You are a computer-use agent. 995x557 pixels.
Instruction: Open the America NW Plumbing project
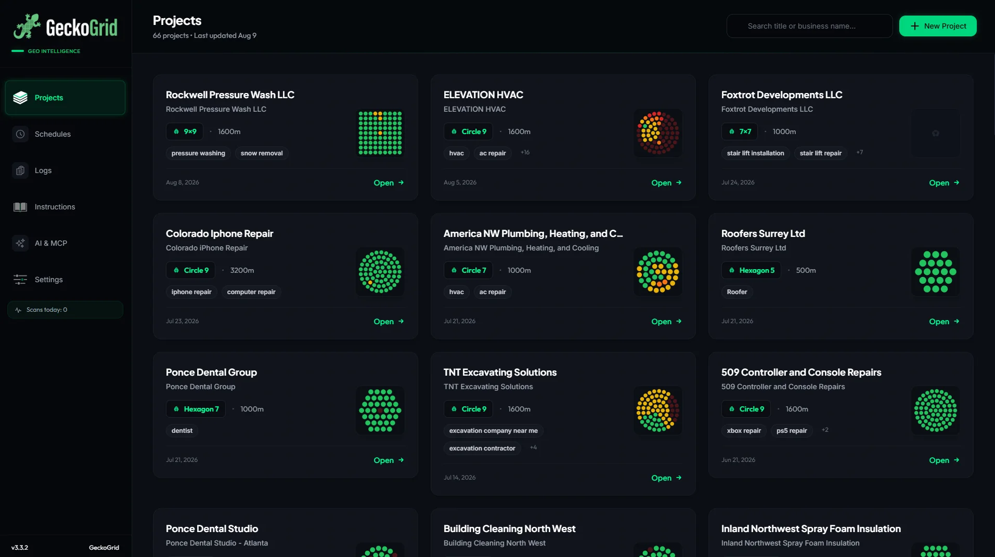666,322
